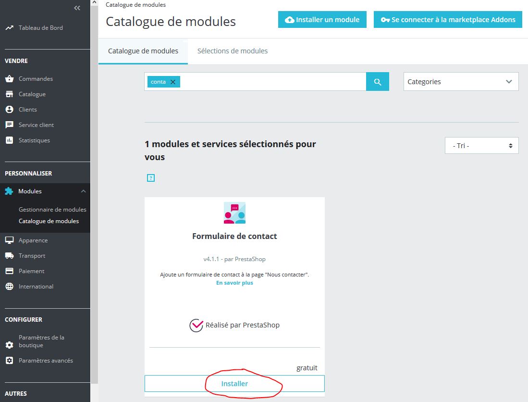Install the Formulaire de contact module
Image resolution: width=528 pixels, height=402 pixels.
pyautogui.click(x=234, y=383)
